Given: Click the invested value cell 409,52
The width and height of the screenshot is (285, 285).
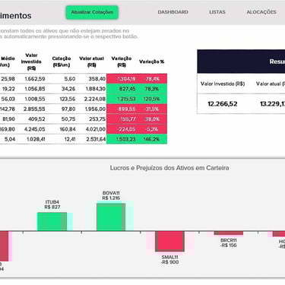Looking at the screenshot, I should [36, 119].
